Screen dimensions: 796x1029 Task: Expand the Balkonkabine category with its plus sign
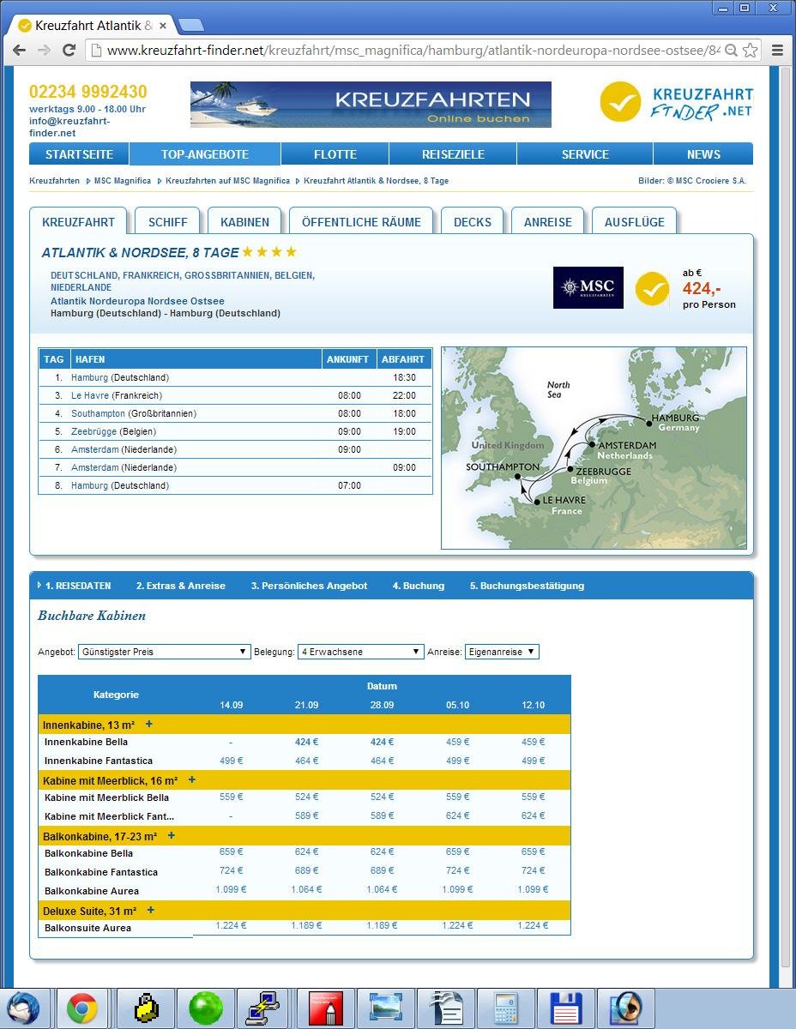point(171,834)
